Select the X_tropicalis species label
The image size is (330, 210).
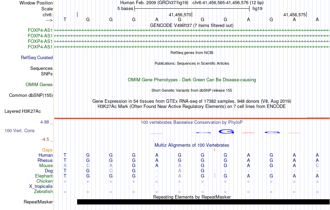point(41,186)
